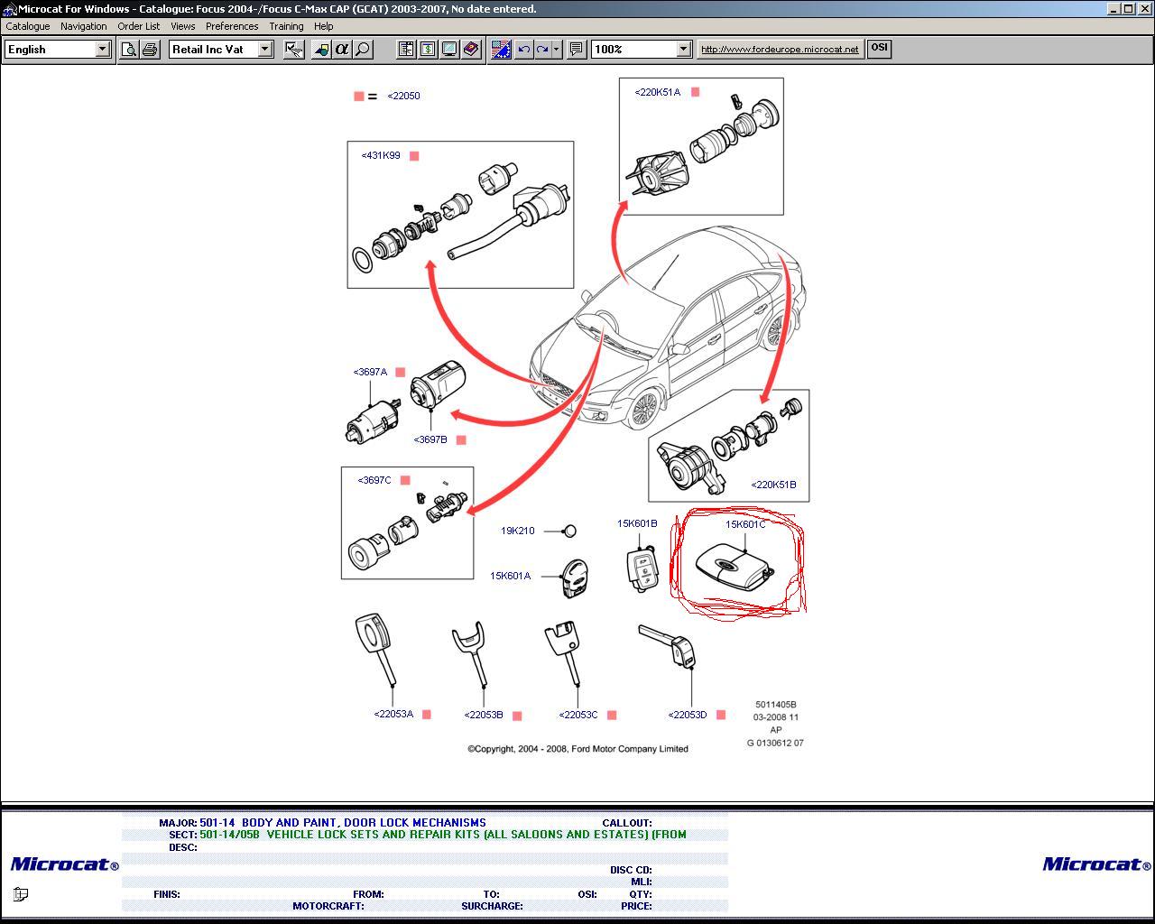Click the notes speech bubble icon
The height and width of the screenshot is (924, 1155).
577,50
